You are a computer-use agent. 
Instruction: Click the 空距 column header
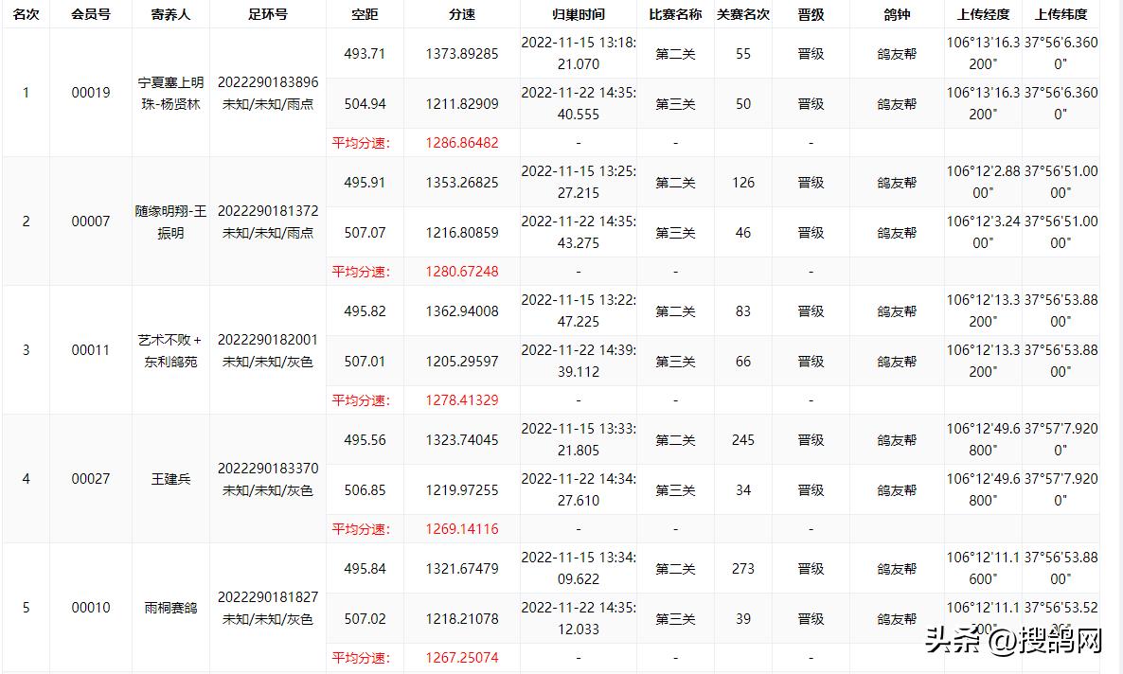(x=363, y=14)
